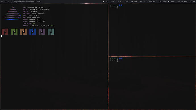Click the CPU Usage line

29,24
